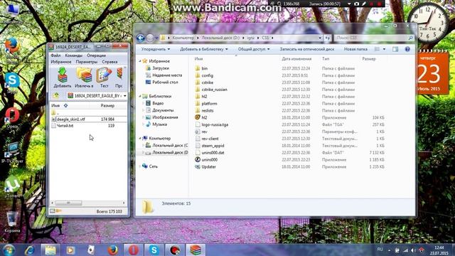The image size is (455, 256).
Task: Open the Операции menu in WinRAR
Action: point(96,55)
